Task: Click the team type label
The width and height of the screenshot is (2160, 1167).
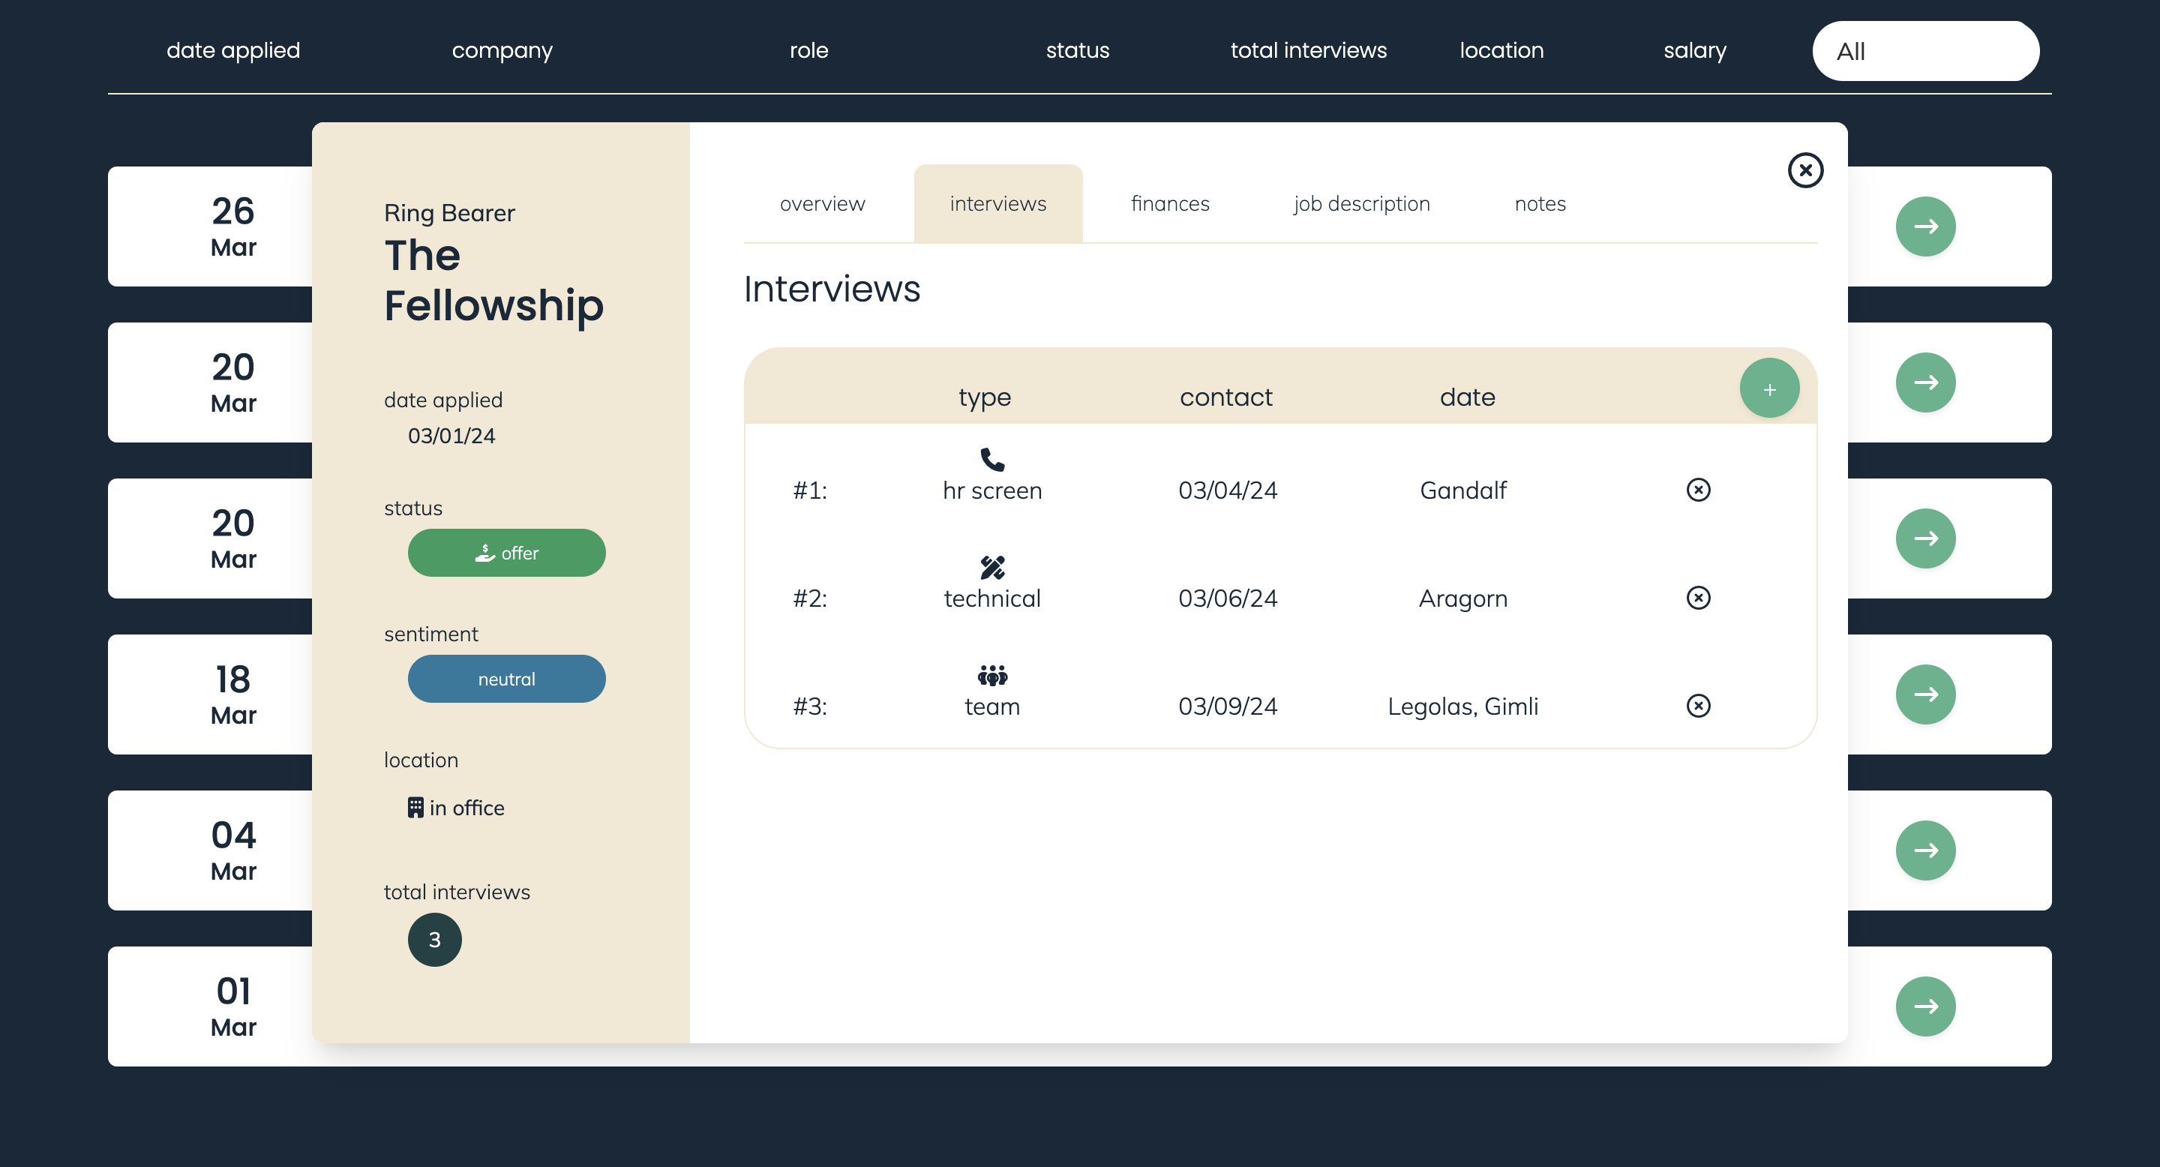Action: [x=992, y=706]
